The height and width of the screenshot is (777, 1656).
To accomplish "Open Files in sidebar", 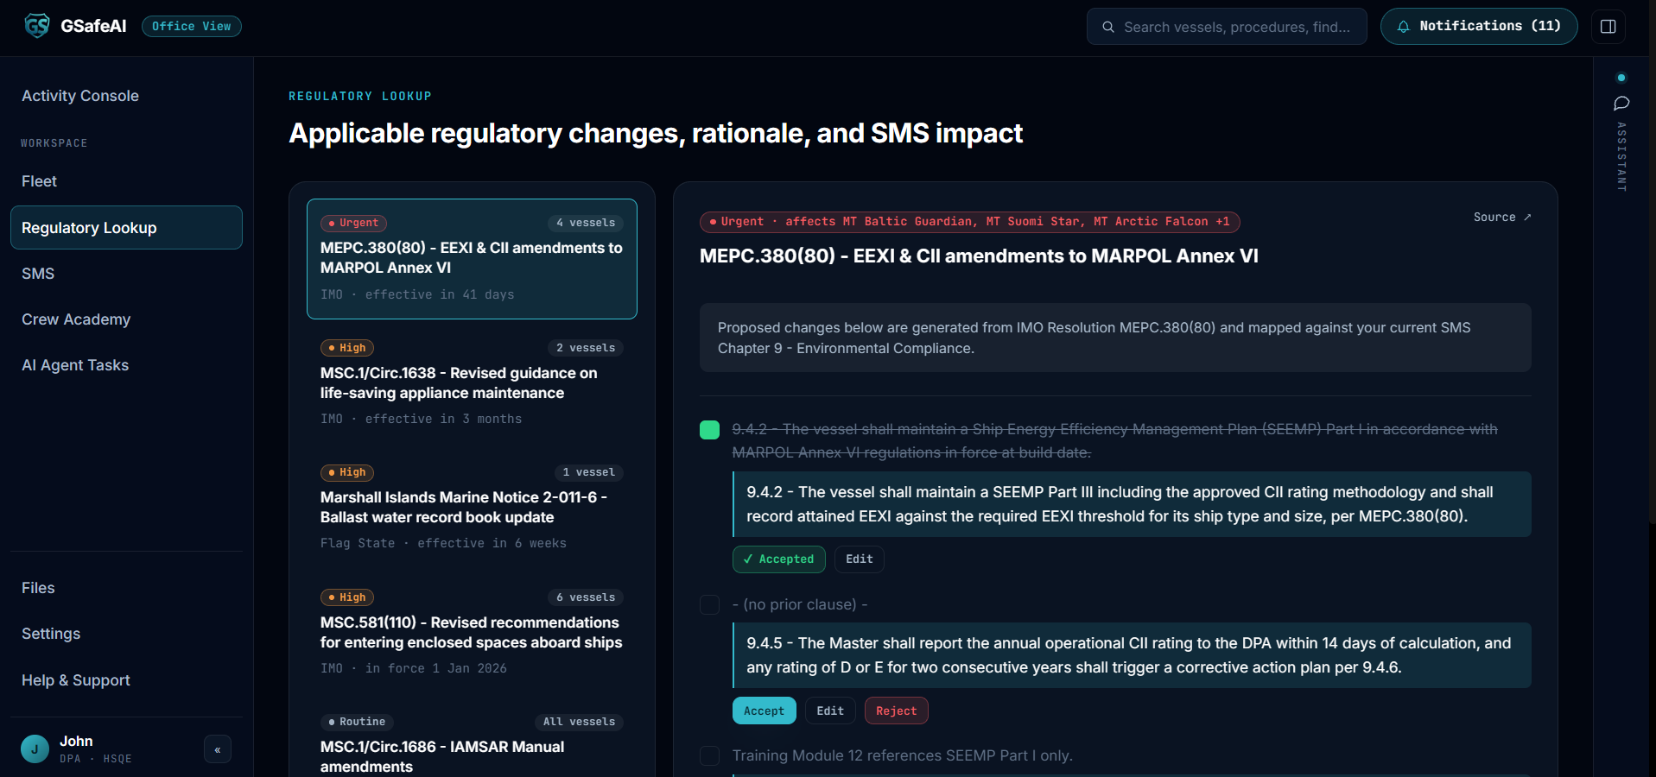I will [126, 588].
